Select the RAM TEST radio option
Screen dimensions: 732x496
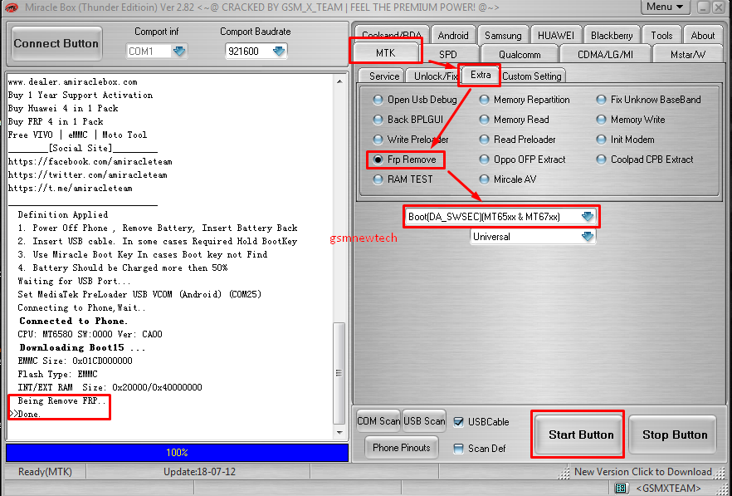[378, 179]
